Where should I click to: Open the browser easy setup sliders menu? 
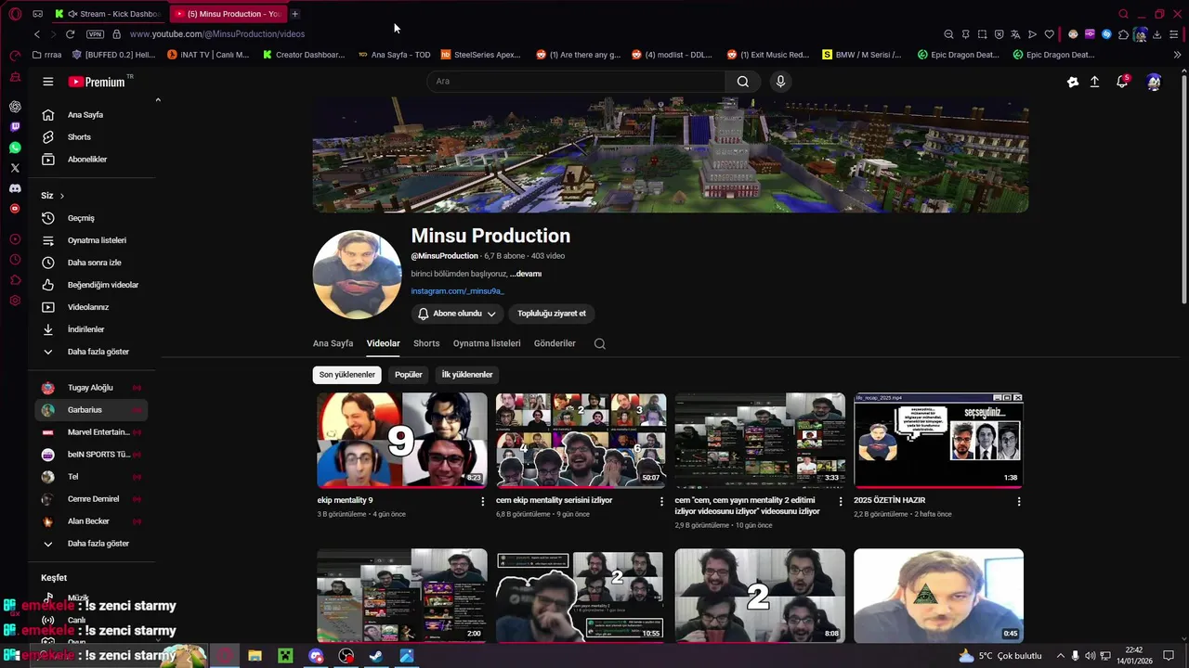tap(1173, 34)
